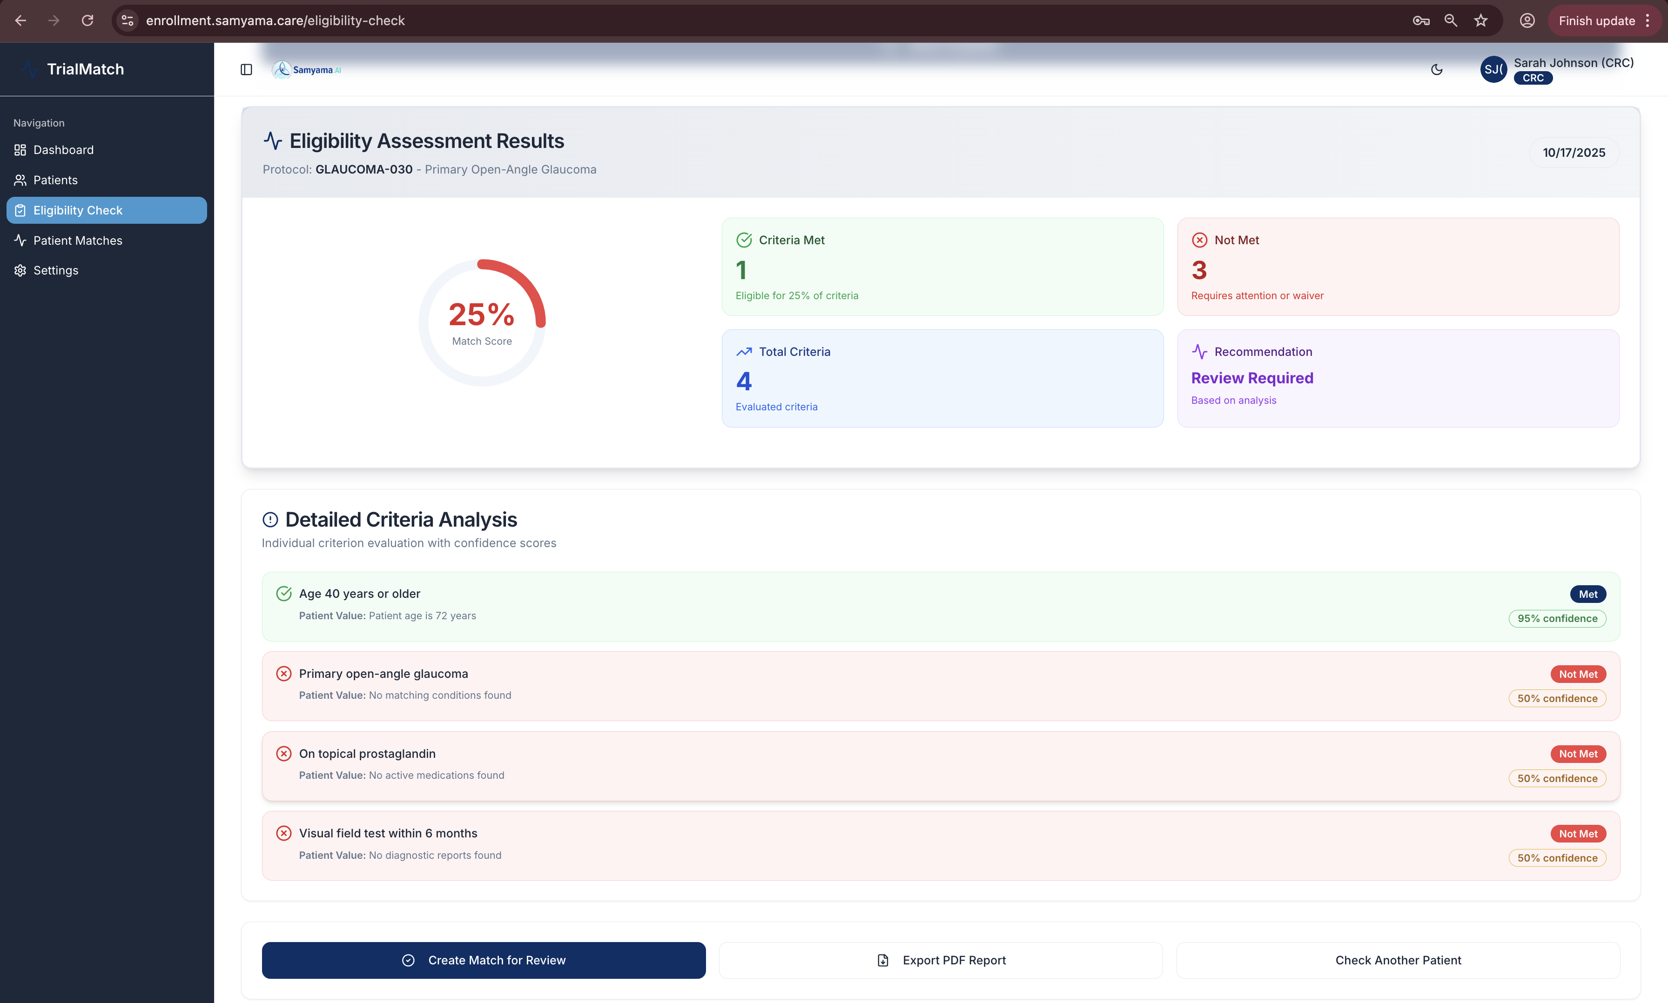
Task: Open the Dashboard navigation item
Action: tap(64, 150)
